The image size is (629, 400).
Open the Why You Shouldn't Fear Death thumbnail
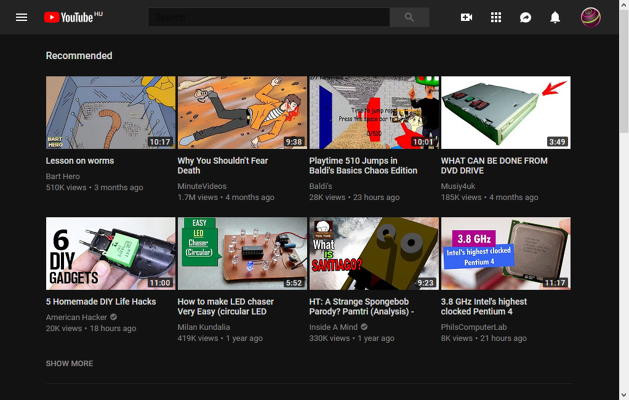tap(242, 113)
